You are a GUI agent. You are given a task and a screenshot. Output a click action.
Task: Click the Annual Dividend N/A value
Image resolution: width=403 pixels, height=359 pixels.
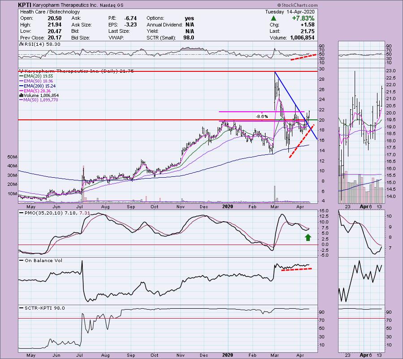pyautogui.click(x=190, y=25)
